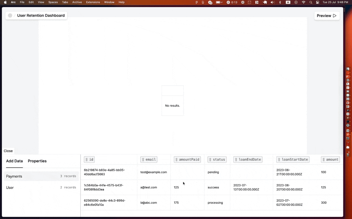Image resolution: width=352 pixels, height=219 pixels.
Task: Click the loanEndDate column drag handle
Action: click(x=236, y=160)
